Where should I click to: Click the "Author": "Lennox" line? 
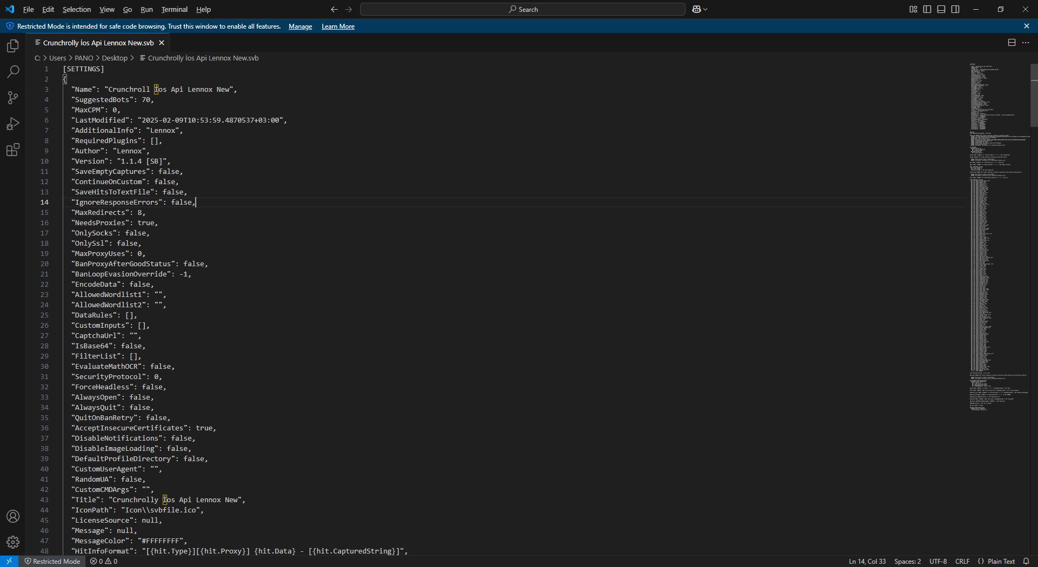tap(110, 151)
